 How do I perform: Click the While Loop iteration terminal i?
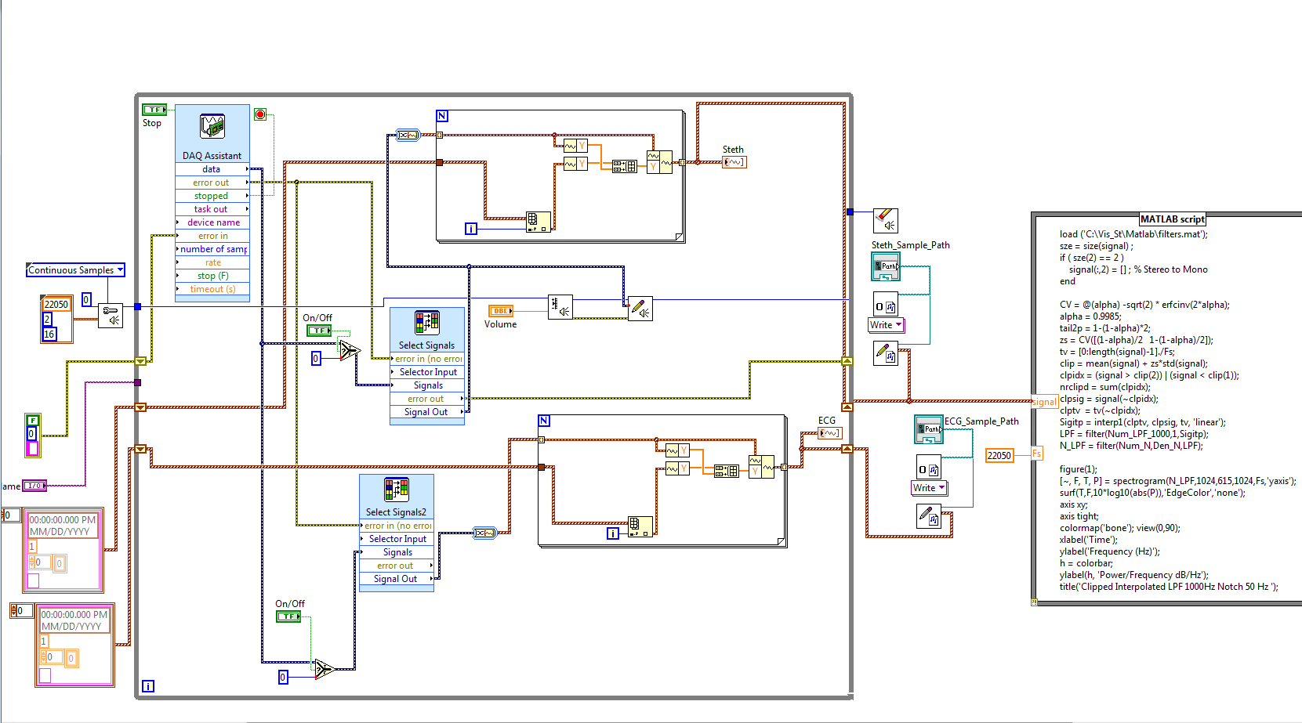pyautogui.click(x=147, y=686)
